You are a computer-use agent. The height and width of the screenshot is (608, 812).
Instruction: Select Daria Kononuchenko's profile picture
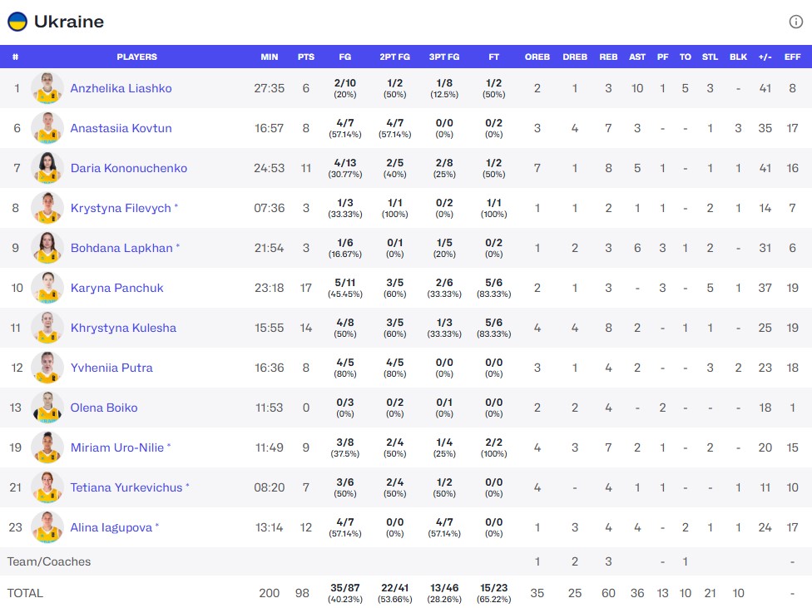[x=47, y=168]
